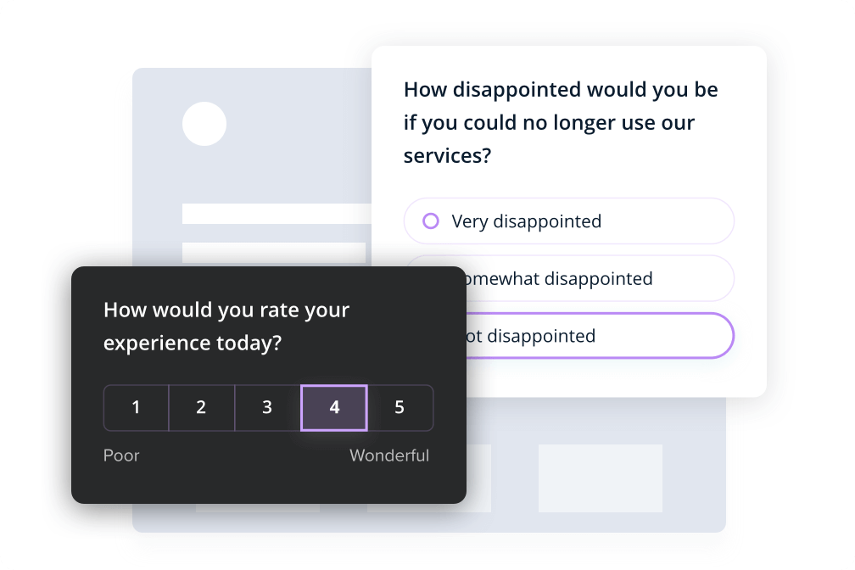Click the middle placeholder card behind the popup
This screenshot has width=855, height=570.
coord(478,478)
